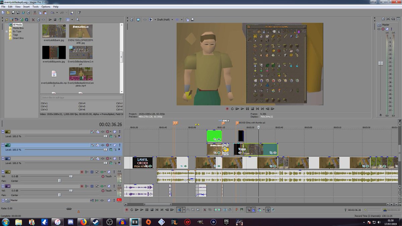Open the View menu
The height and width of the screenshot is (226, 402).
(x=18, y=6)
